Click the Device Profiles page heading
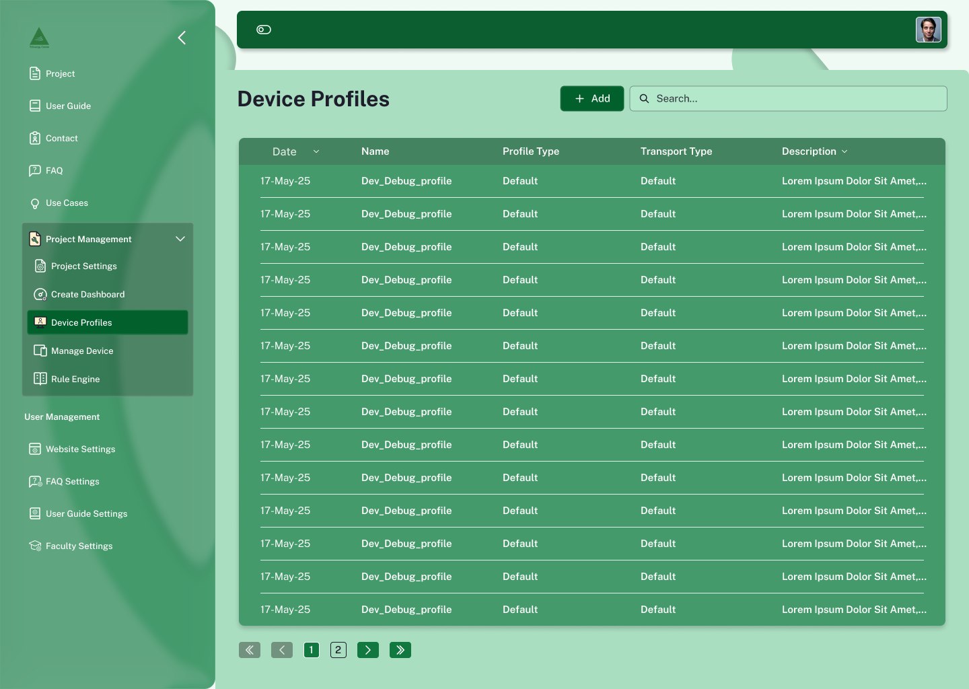This screenshot has height=689, width=969. [x=314, y=99]
